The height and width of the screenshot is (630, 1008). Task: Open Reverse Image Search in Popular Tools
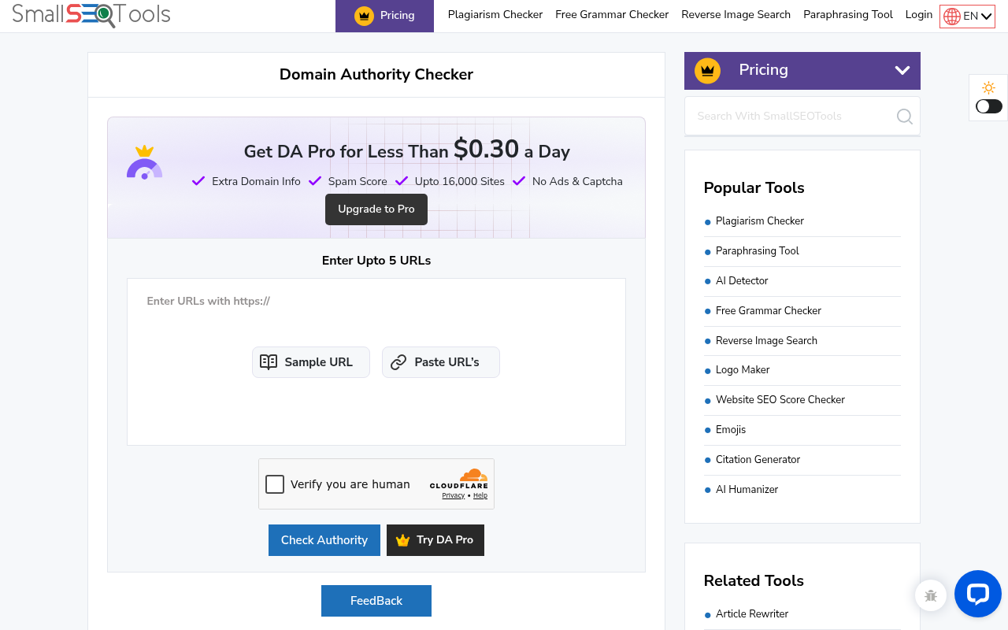tap(766, 341)
